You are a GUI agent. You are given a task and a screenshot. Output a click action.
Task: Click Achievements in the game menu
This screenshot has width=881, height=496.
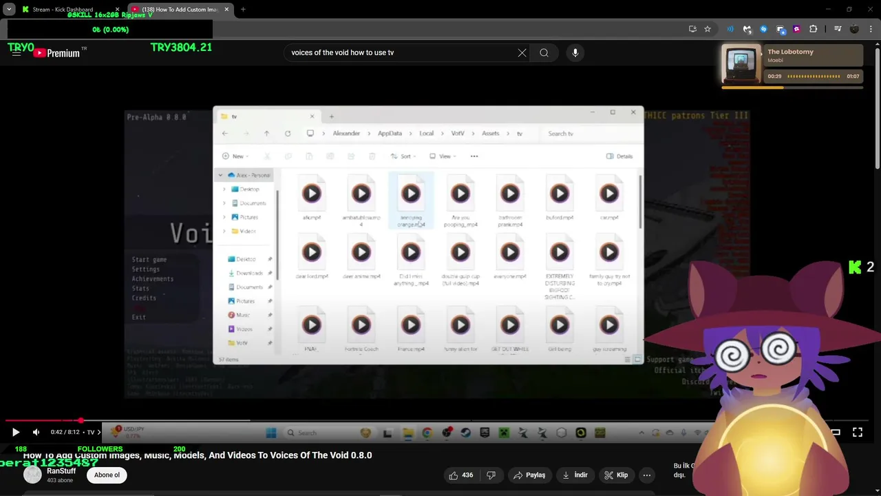153,279
